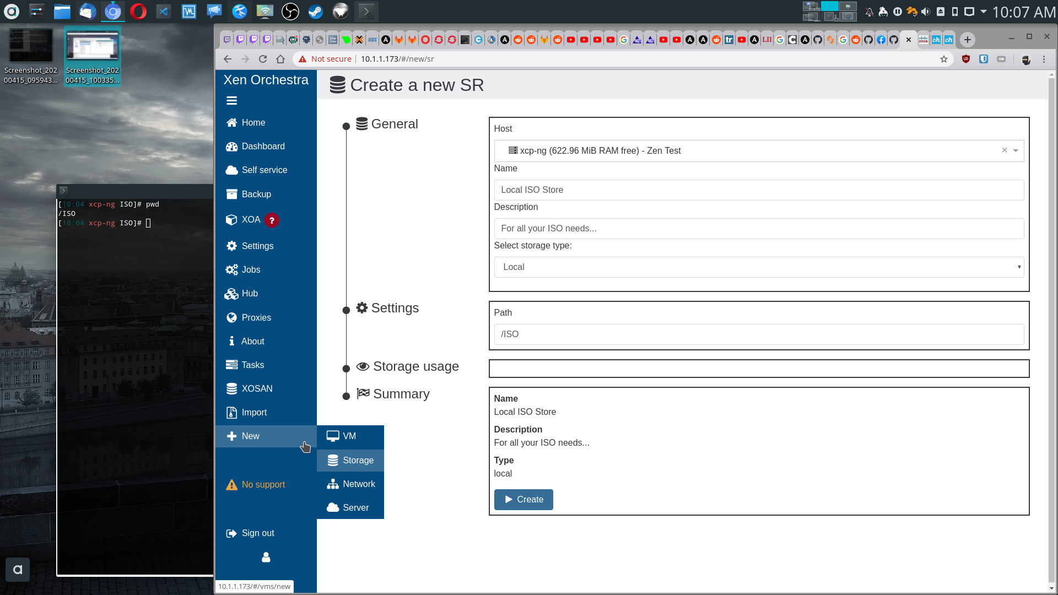Click the Opera icon in the taskbar
The image size is (1058, 595).
tap(138, 11)
